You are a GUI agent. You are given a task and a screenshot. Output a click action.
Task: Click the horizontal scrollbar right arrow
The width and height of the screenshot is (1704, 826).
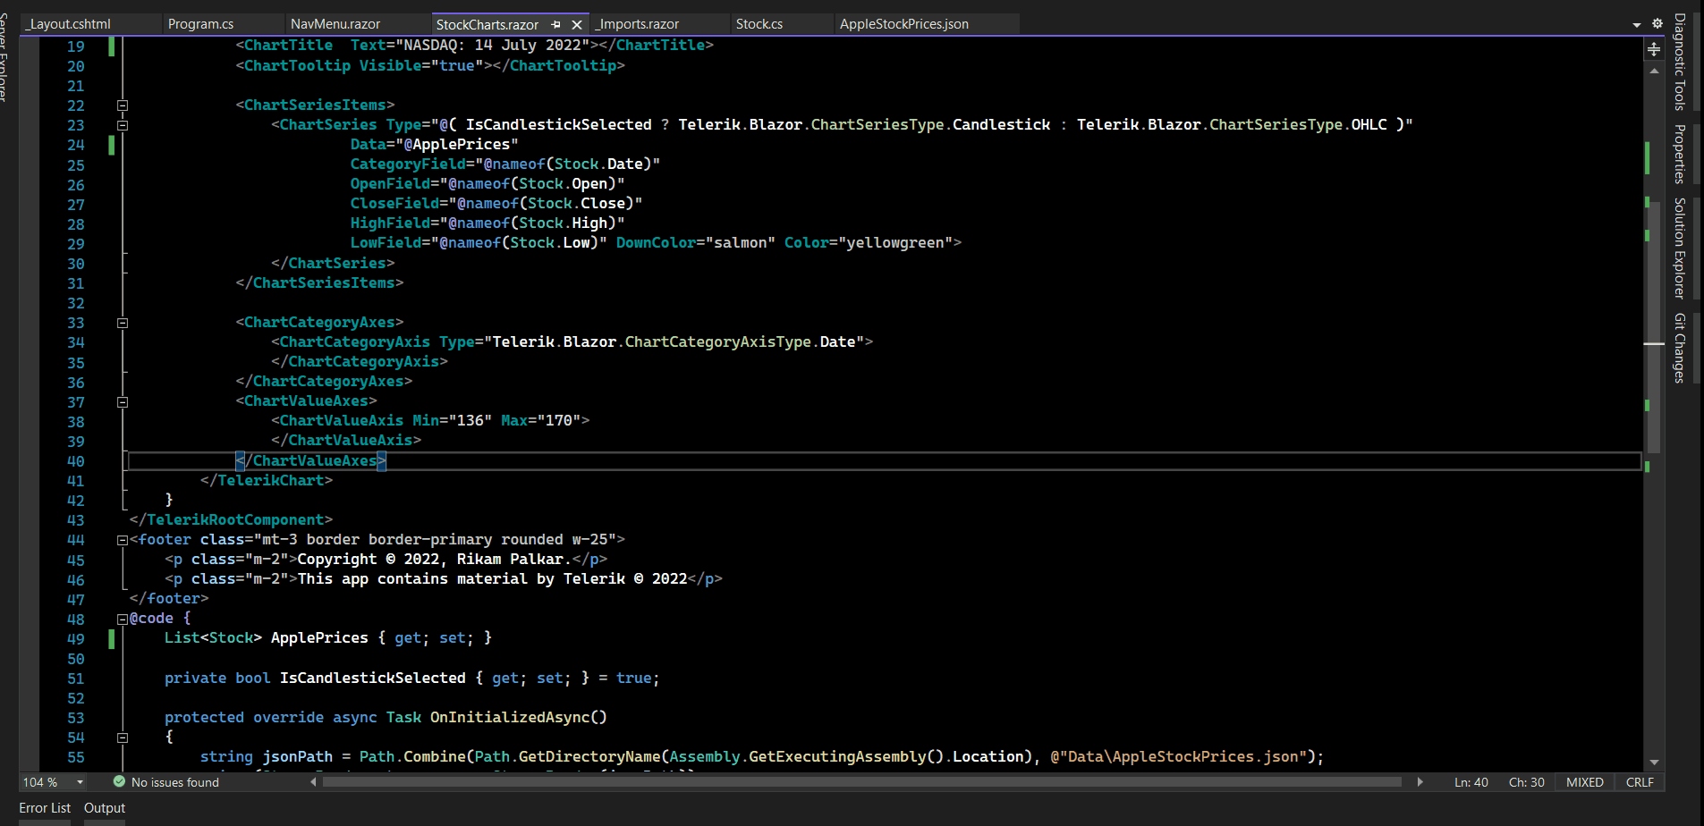click(x=1420, y=782)
